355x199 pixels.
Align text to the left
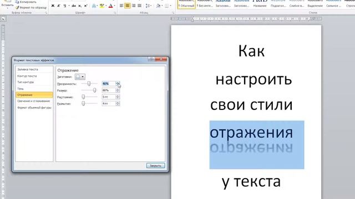(x=121, y=6)
